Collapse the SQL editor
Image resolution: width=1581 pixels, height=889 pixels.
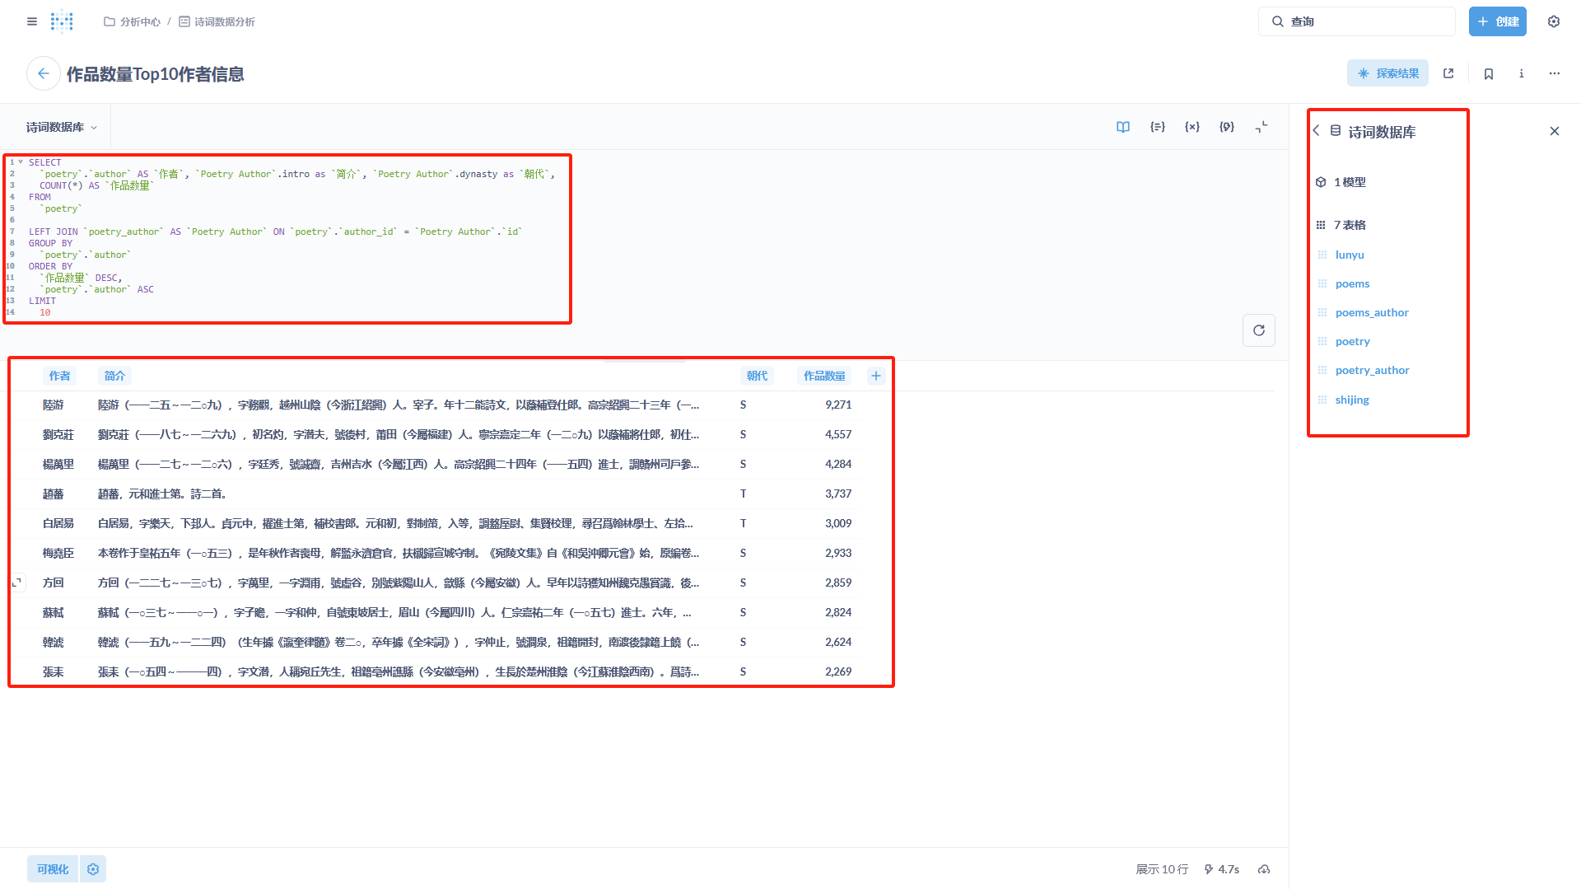coord(1262,127)
